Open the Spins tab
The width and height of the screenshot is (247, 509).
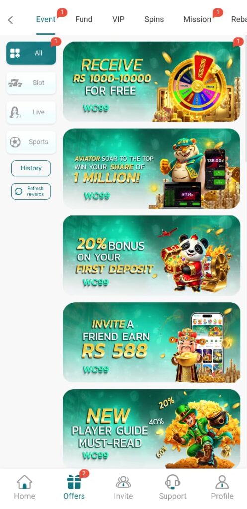click(154, 19)
